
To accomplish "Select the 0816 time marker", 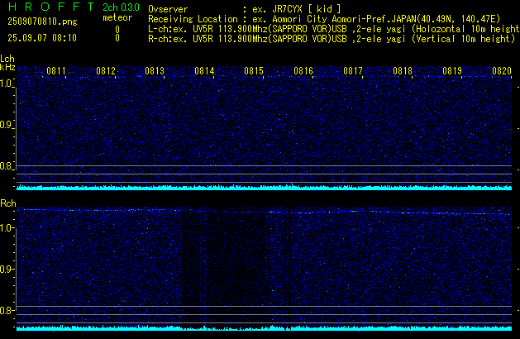I will tap(303, 71).
